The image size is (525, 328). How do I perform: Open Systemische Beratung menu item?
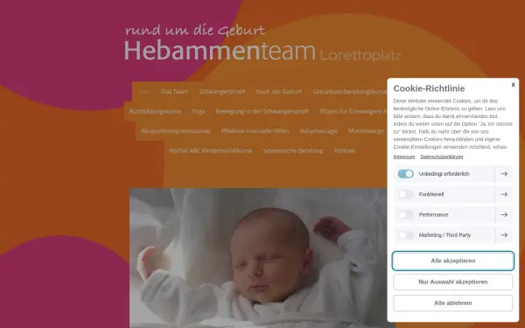[293, 150]
